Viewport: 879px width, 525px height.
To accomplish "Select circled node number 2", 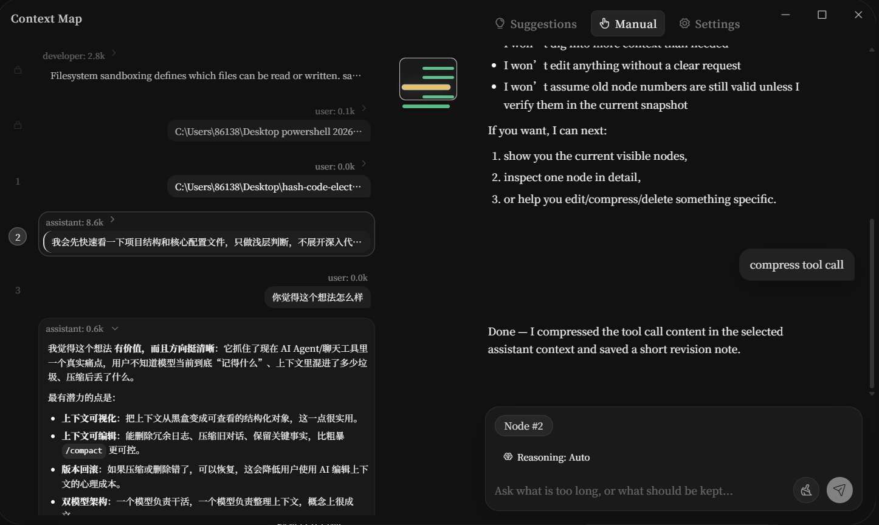I will click(x=18, y=237).
